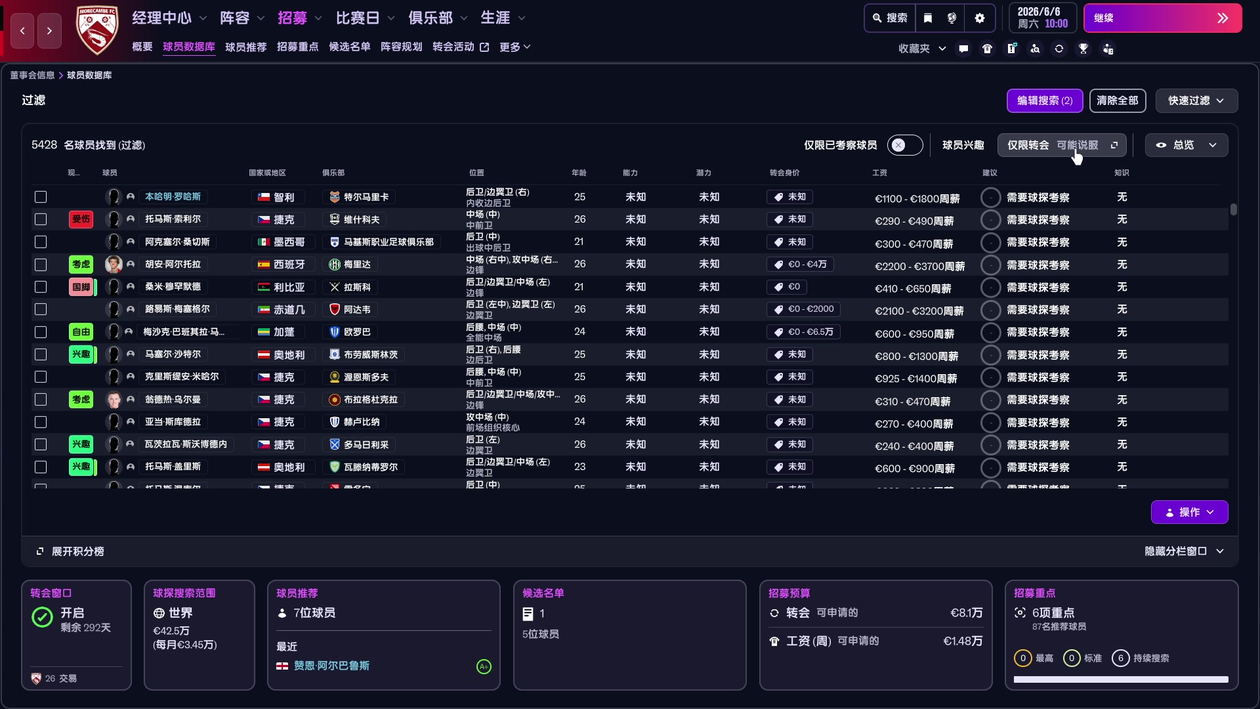
Task: Open the 搜索 search bar
Action: point(889,18)
